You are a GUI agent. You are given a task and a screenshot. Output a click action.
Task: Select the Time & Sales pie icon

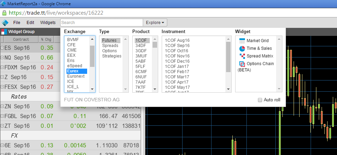click(x=242, y=48)
